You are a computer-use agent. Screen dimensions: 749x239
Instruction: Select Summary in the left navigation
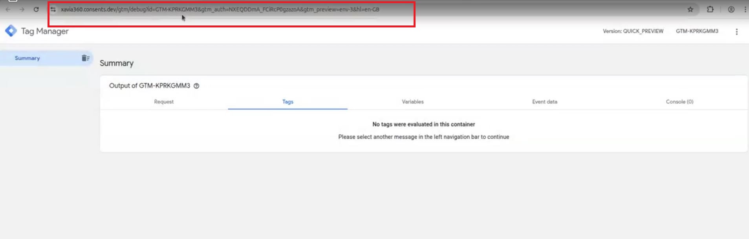[46, 58]
